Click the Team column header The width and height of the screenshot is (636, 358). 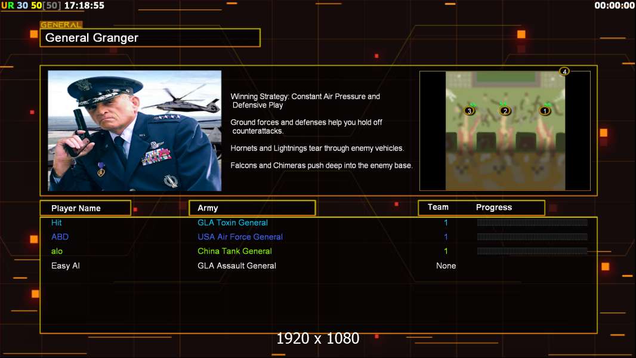[x=438, y=207]
